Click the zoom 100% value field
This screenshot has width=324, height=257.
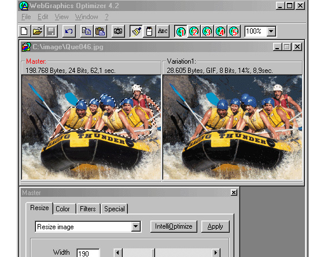click(x=256, y=31)
